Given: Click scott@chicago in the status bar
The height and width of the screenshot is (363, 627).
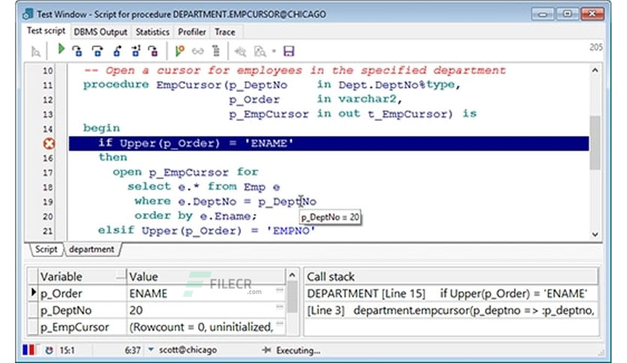Looking at the screenshot, I should click(188, 349).
